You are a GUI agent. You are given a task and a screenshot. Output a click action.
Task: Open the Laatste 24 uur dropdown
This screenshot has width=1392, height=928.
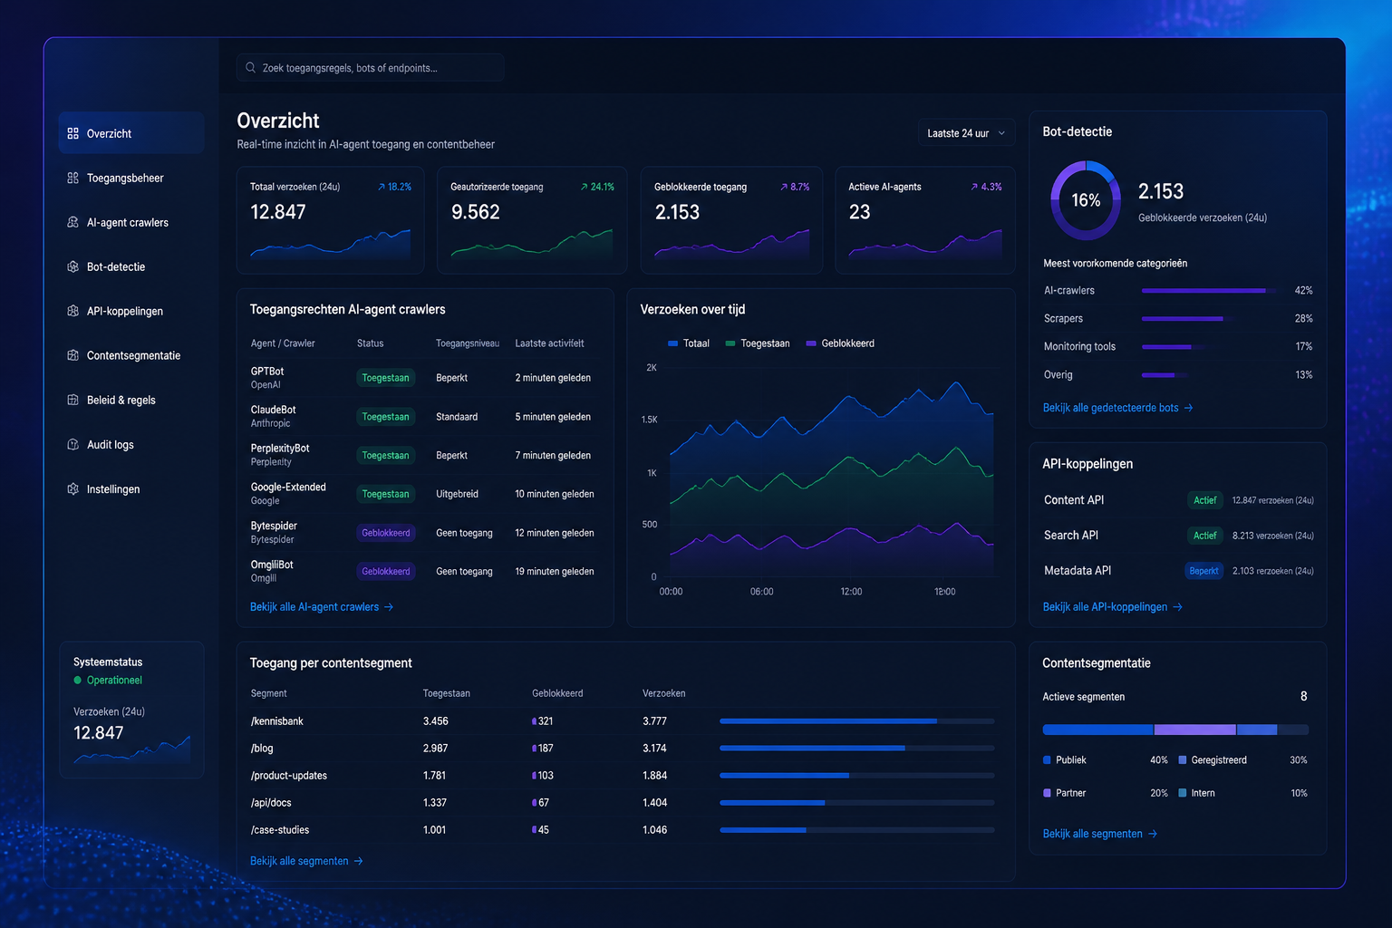(x=966, y=133)
